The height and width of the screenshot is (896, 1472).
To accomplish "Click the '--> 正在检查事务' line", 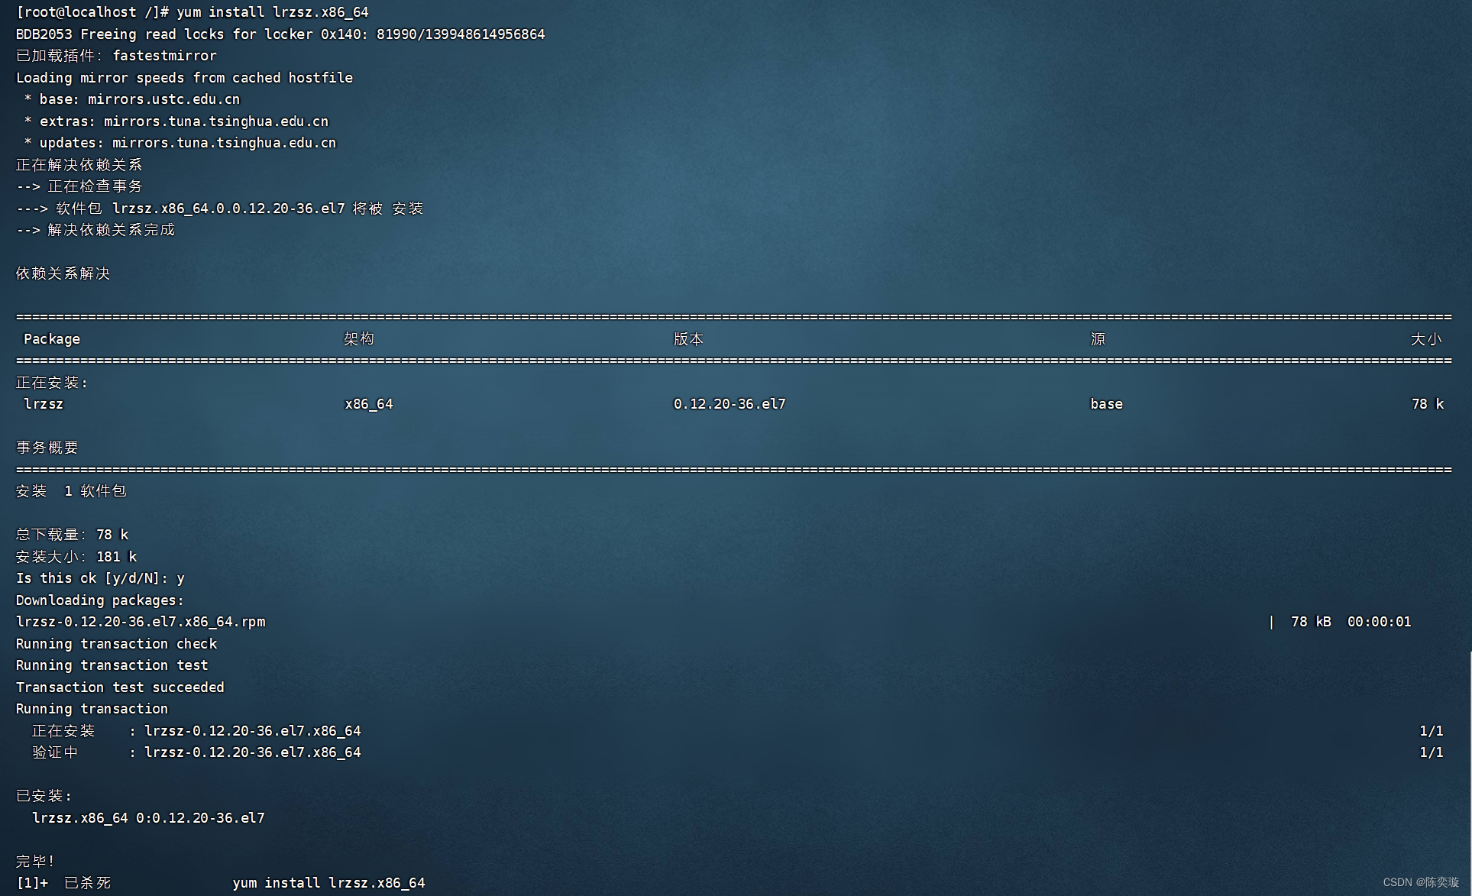I will coord(79,186).
